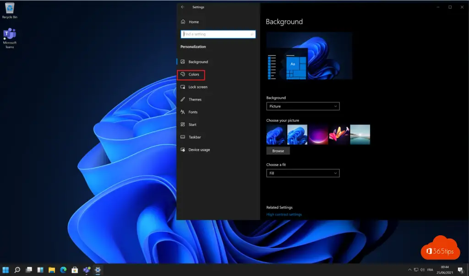Expand the Choose a fit dropdown
The width and height of the screenshot is (469, 276).
(303, 173)
